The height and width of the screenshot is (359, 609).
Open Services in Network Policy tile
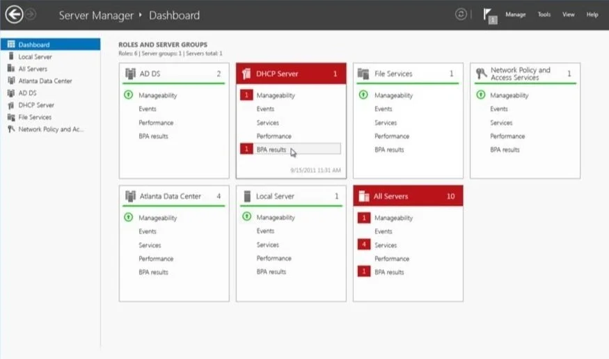(501, 122)
